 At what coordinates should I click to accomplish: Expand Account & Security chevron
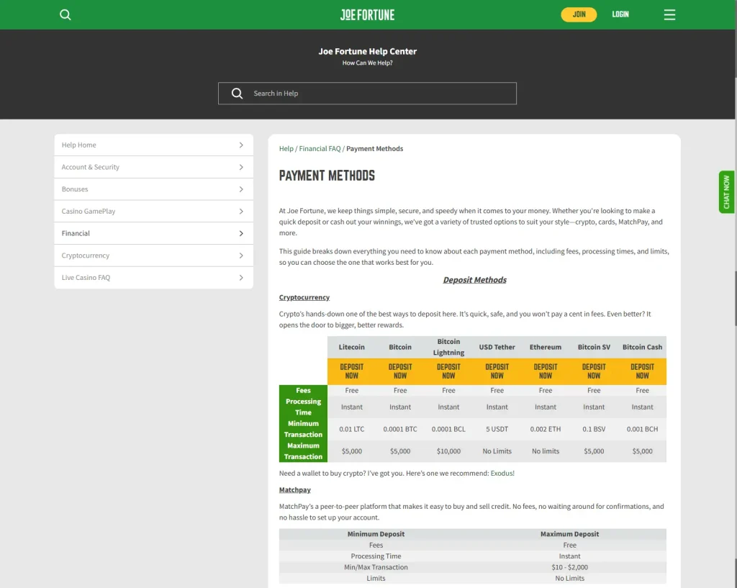pos(241,167)
